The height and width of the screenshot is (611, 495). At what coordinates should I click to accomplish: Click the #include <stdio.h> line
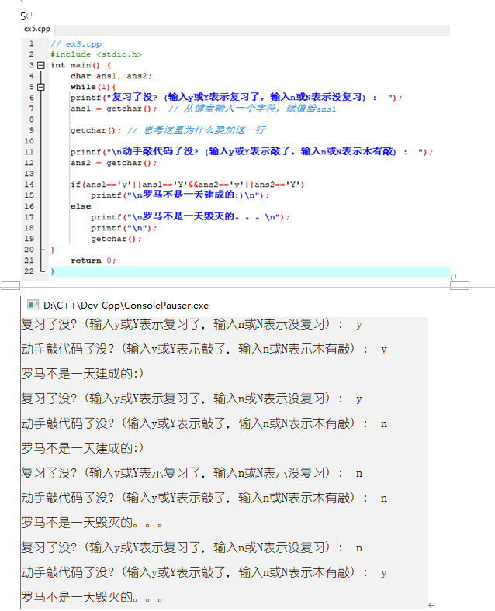coord(96,54)
